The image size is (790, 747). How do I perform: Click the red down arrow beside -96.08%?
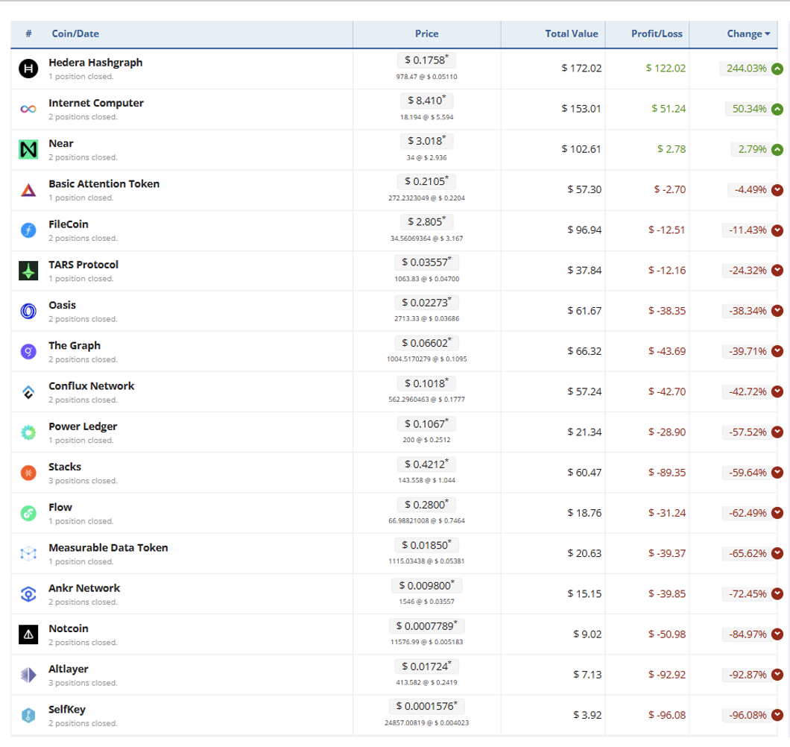tap(777, 715)
